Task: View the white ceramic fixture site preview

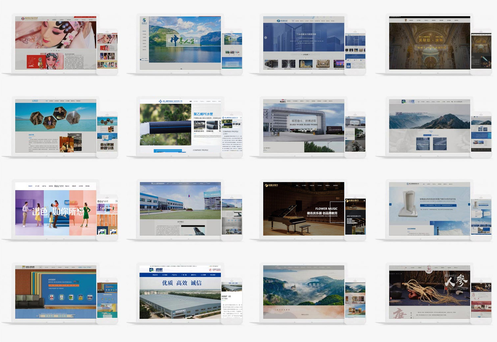Action: pos(429,209)
